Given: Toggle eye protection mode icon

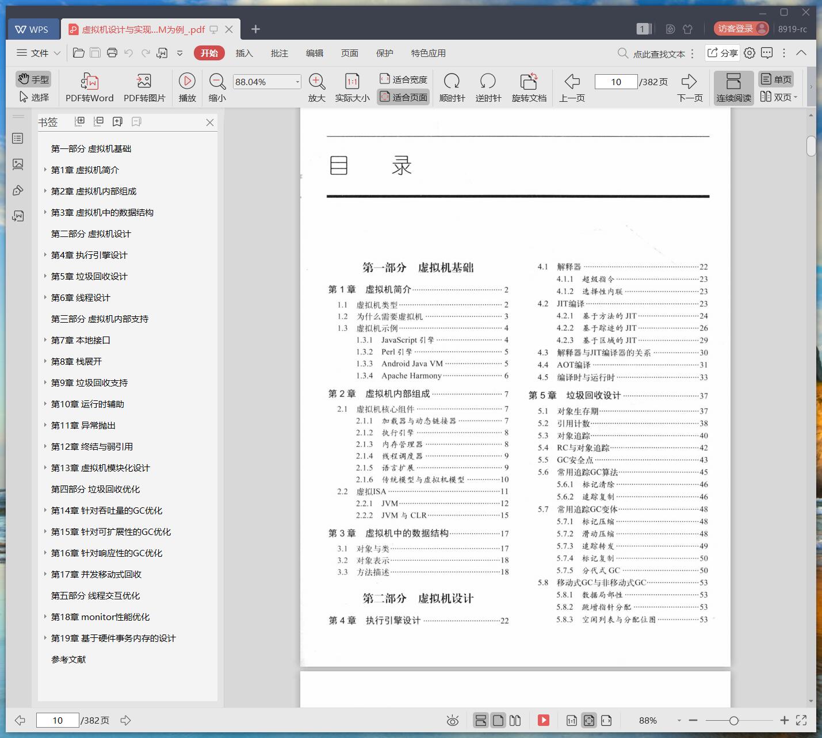Looking at the screenshot, I should [453, 720].
